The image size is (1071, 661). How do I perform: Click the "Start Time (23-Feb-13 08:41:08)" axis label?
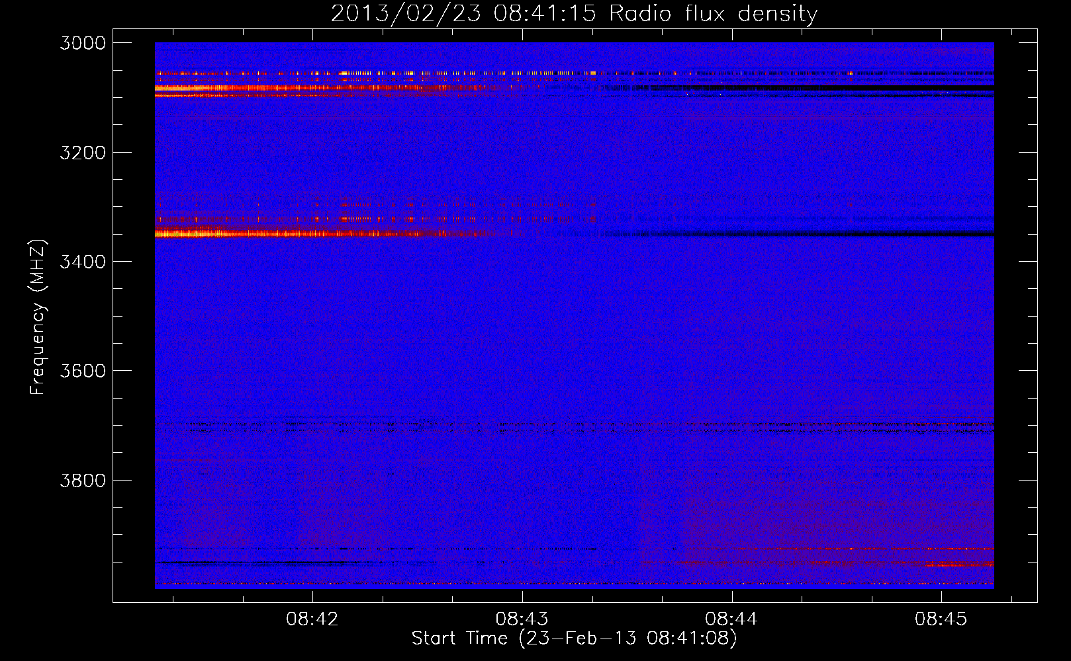point(575,639)
